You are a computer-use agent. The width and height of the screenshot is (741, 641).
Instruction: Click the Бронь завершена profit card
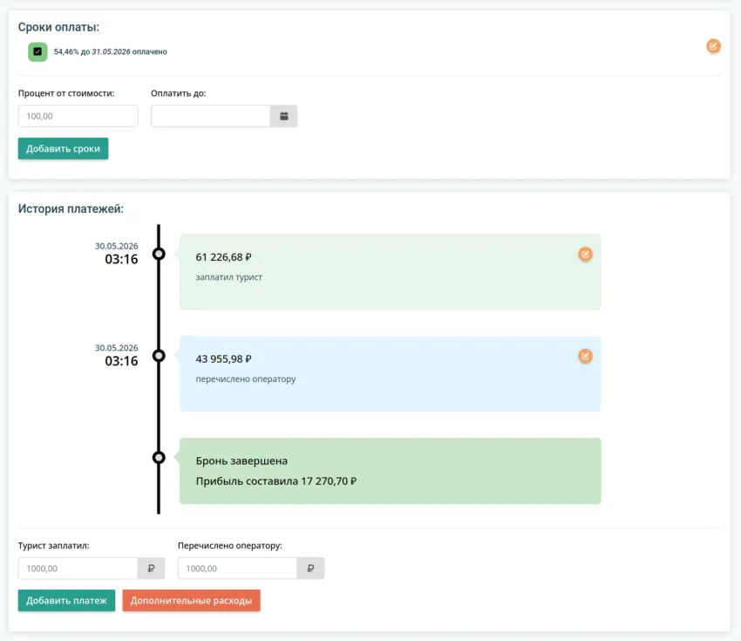pyautogui.click(x=391, y=471)
